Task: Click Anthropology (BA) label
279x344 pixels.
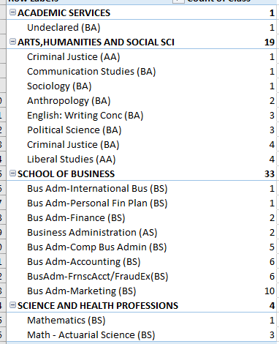Action: pyautogui.click(x=69, y=101)
